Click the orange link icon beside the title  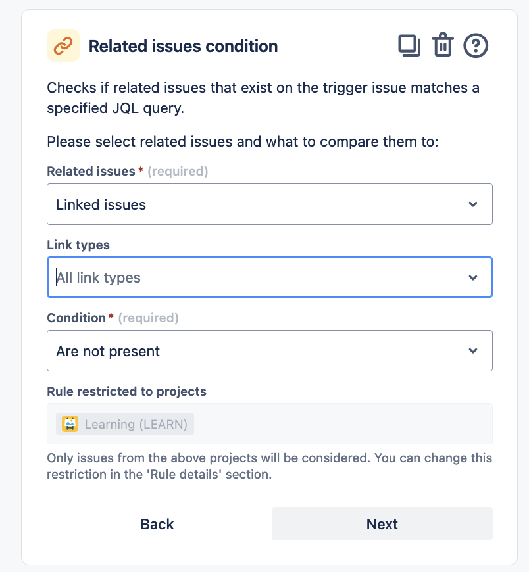point(63,46)
